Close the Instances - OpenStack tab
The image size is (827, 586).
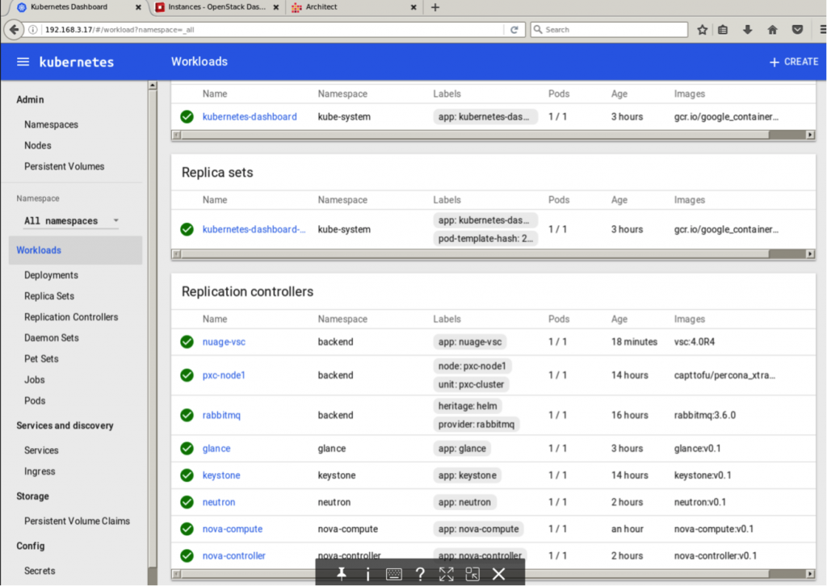[276, 7]
